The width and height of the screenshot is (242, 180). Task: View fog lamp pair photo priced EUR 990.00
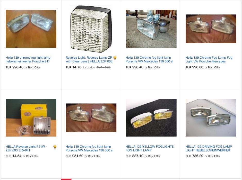[x=211, y=29]
